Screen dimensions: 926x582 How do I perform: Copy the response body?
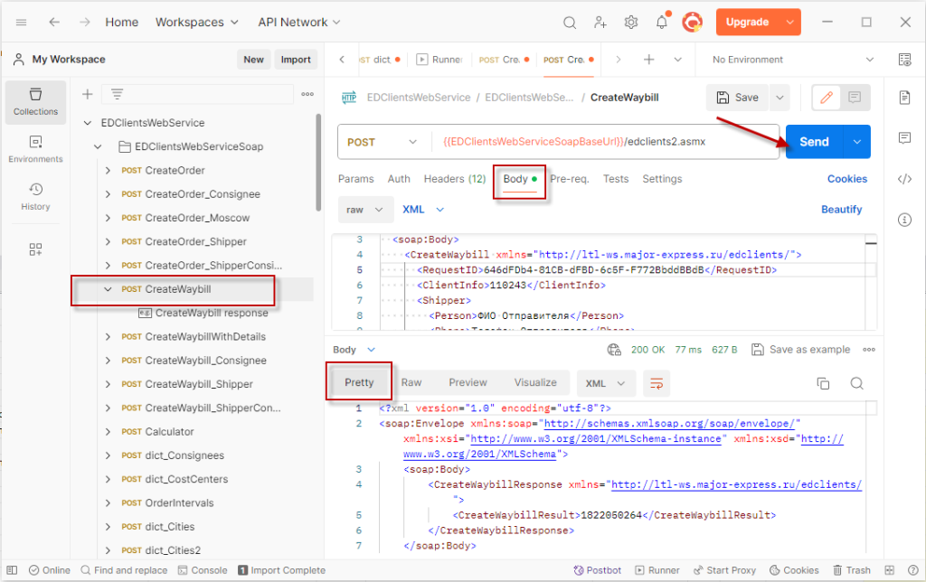coord(823,384)
